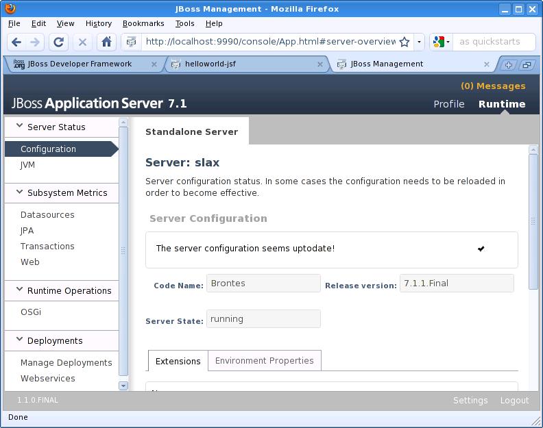
Task: Click the stop loading X button
Action: (x=82, y=42)
